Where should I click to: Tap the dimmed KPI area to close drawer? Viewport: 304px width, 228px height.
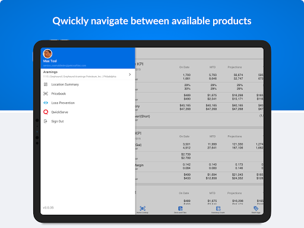point(199,126)
